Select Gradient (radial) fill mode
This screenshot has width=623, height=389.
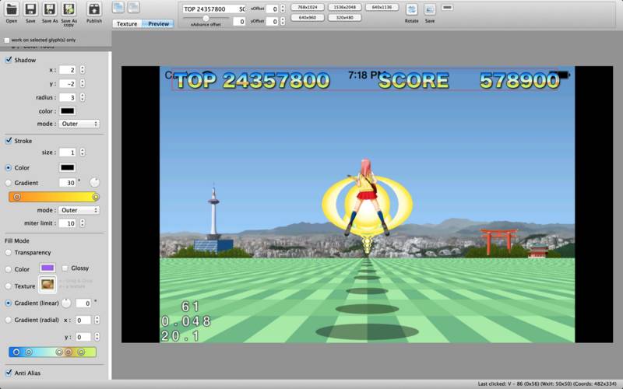coord(9,320)
